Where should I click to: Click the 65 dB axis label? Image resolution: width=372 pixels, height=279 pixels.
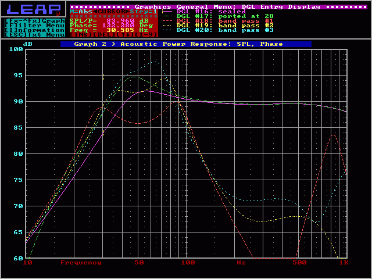point(19,233)
